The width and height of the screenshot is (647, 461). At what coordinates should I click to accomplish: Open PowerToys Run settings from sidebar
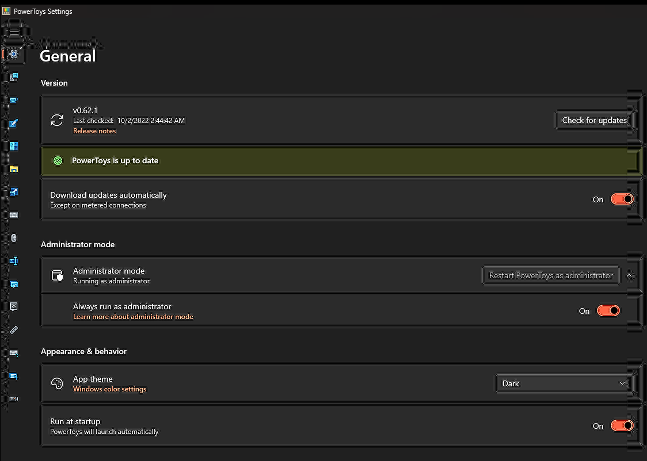13,283
